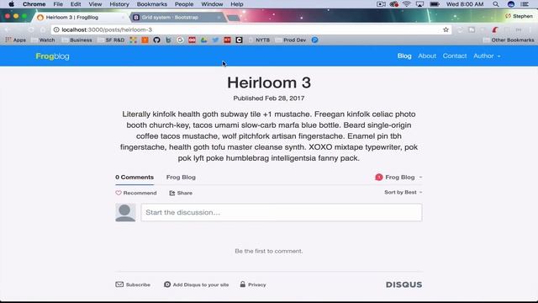The height and width of the screenshot is (303, 538).
Task: Open the SF R&D bookmarks folder
Action: pos(111,40)
